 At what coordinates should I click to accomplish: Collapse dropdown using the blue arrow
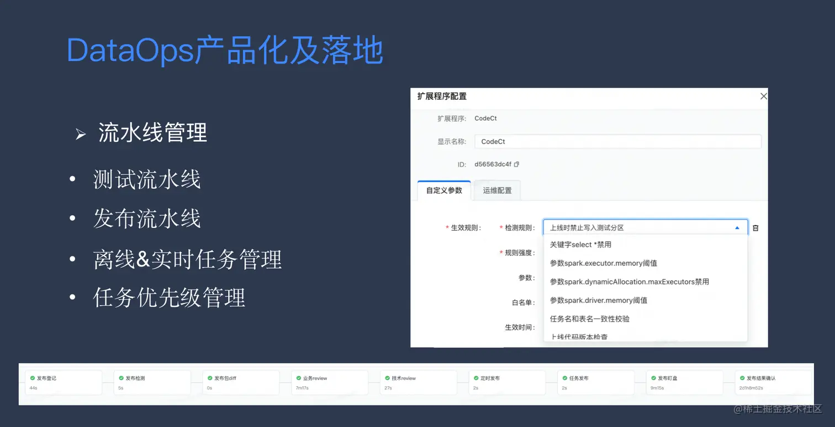(x=737, y=227)
